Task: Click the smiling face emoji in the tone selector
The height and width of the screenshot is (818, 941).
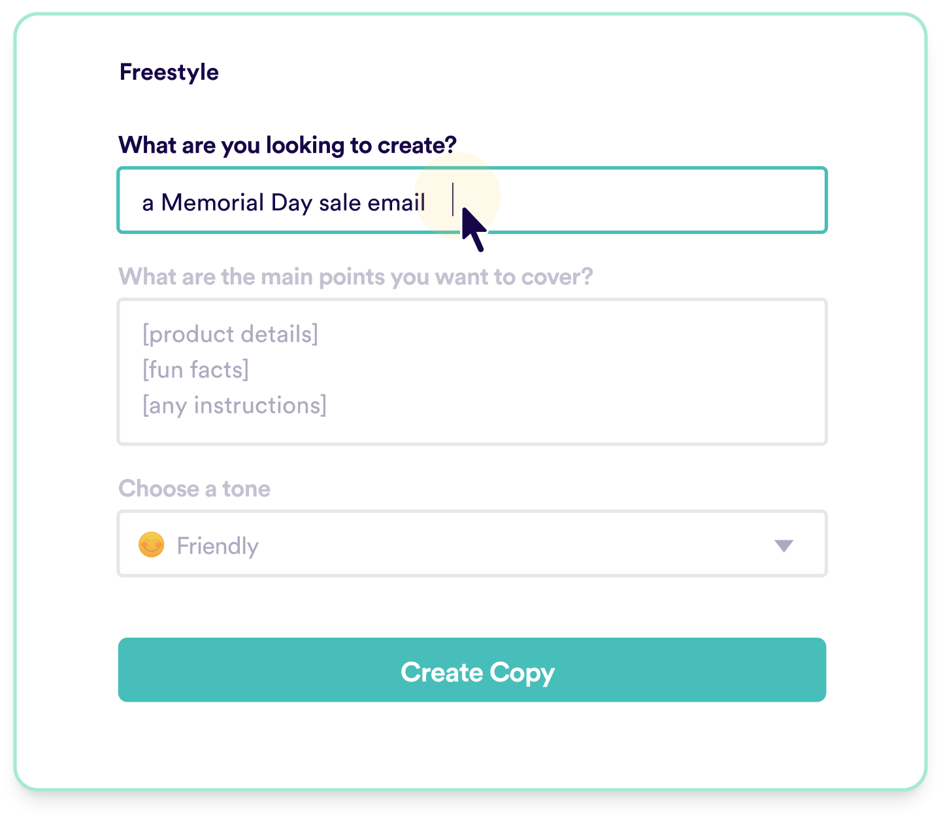Action: [x=152, y=545]
